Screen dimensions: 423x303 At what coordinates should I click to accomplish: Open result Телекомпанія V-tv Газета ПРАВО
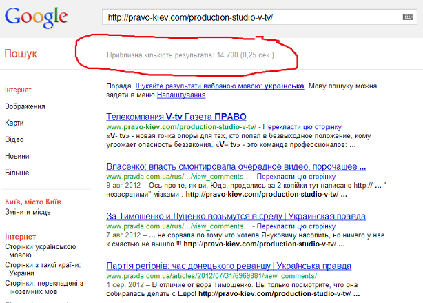click(x=176, y=116)
